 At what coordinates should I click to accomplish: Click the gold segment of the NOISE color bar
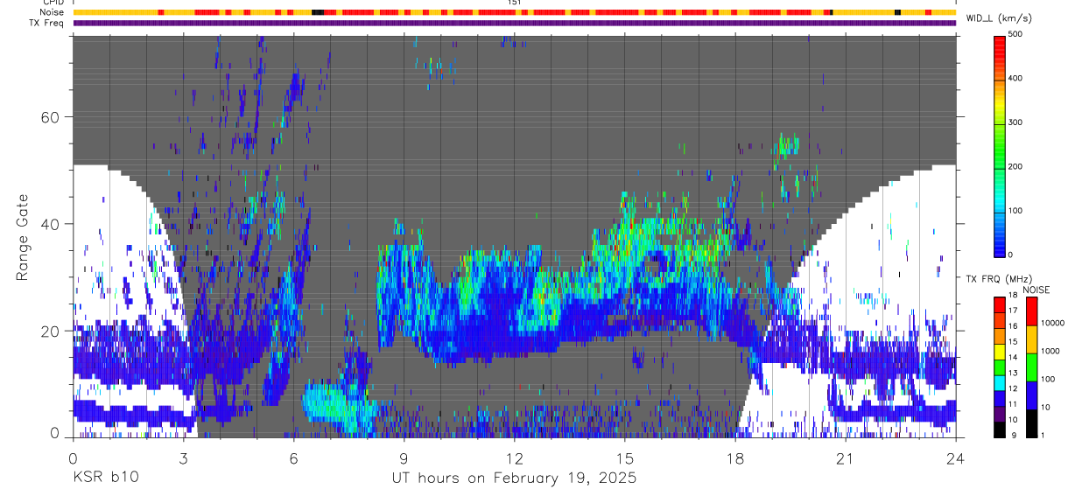pos(1030,339)
